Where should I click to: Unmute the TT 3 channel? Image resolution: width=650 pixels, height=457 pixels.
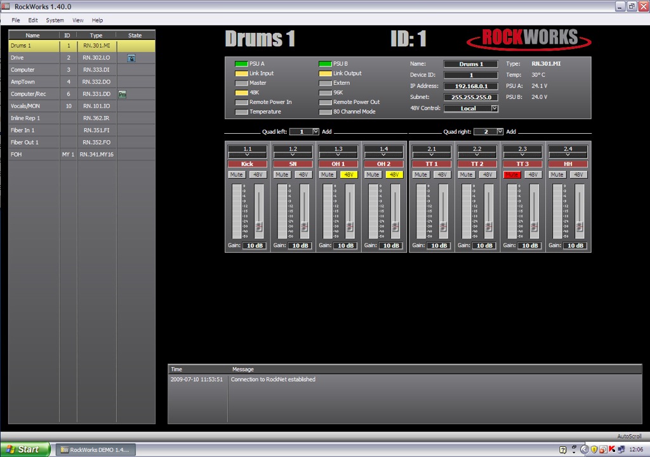coord(512,175)
